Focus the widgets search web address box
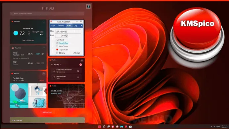 tap(47, 13)
